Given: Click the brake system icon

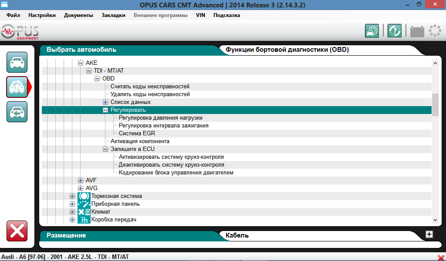Looking at the screenshot, I should [x=84, y=196].
